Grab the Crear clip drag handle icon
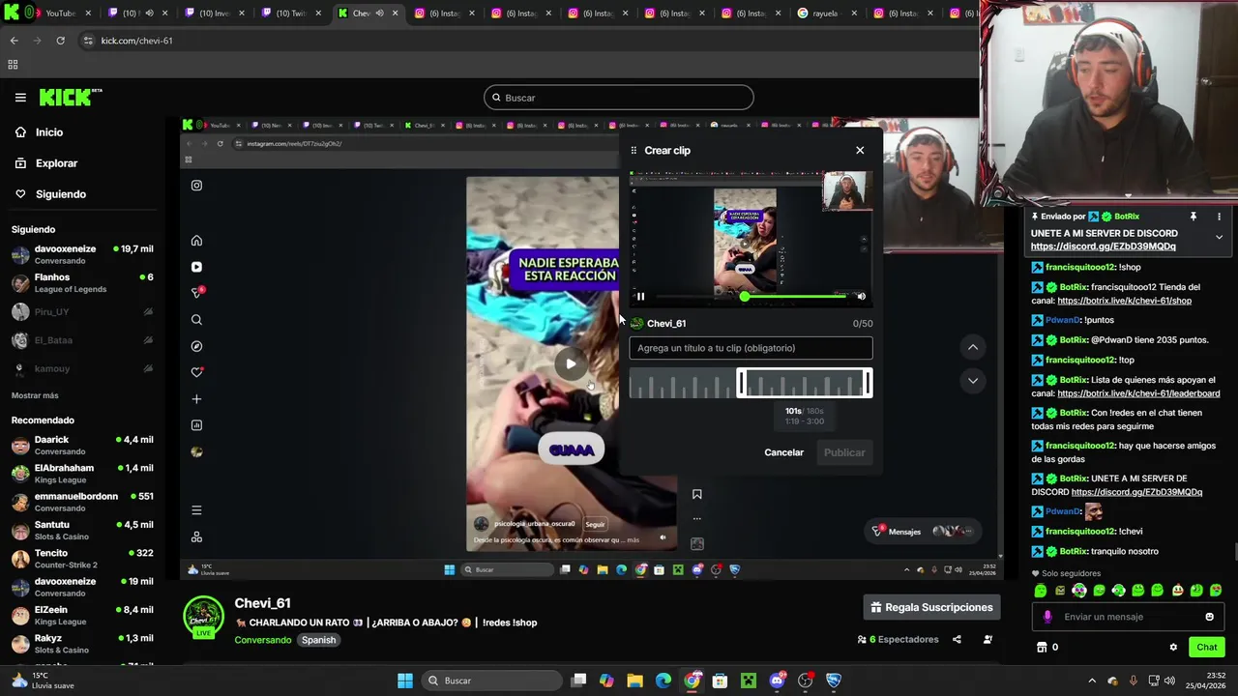Screen dimensions: 1238x696 coord(634,151)
